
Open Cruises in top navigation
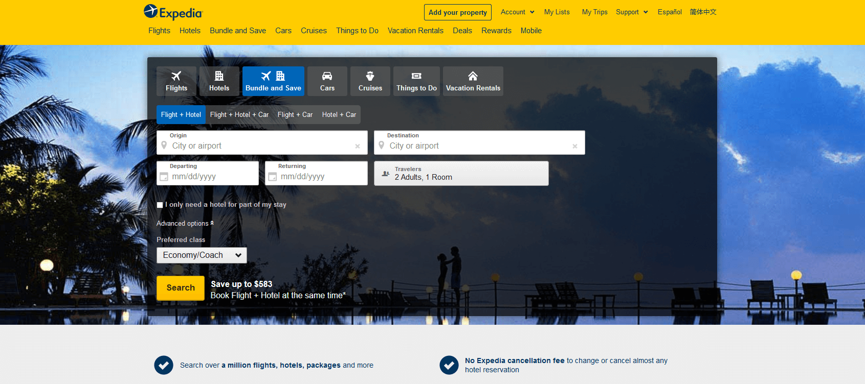point(314,31)
